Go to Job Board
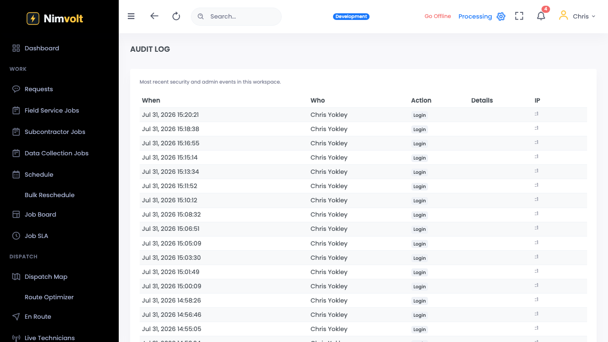 [x=40, y=214]
